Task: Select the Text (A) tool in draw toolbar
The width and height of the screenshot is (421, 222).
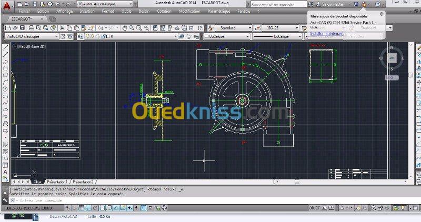Action: point(5,172)
